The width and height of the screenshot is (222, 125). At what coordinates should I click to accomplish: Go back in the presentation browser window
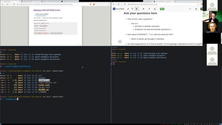pos(2,5)
